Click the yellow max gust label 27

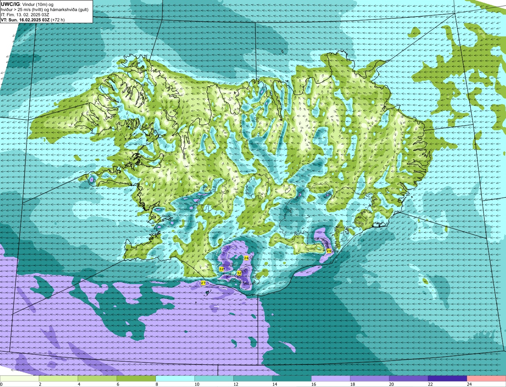[x=203, y=283]
